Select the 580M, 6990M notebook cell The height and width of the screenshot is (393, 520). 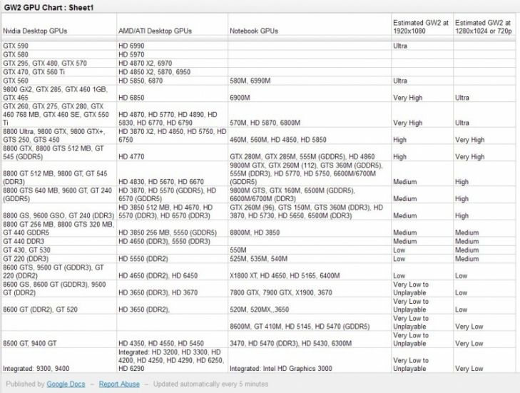pyautogui.click(x=250, y=81)
